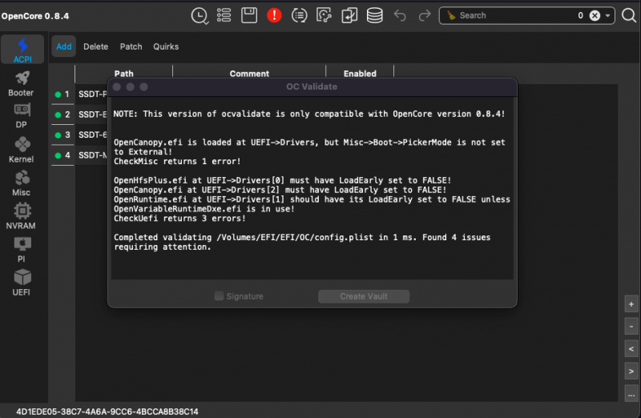Click the floppy disk save icon

click(x=249, y=15)
